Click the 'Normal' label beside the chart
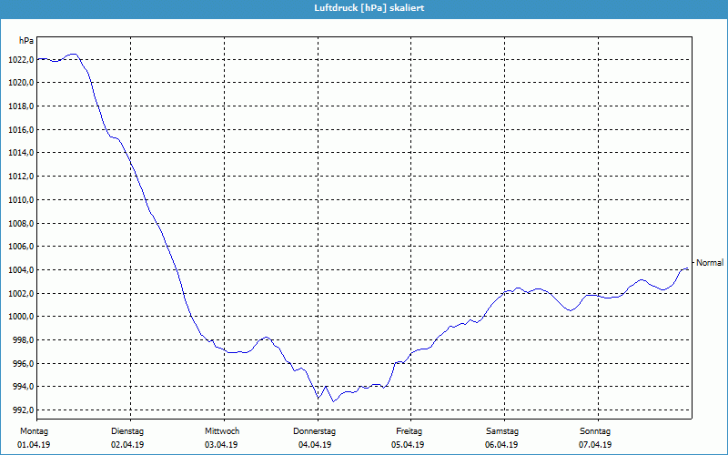728x455 pixels. (x=710, y=263)
